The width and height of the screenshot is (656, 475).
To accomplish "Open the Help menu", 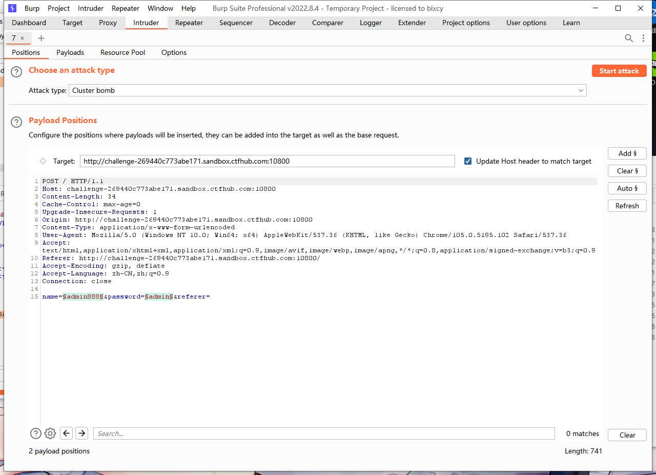I will pyautogui.click(x=189, y=8).
